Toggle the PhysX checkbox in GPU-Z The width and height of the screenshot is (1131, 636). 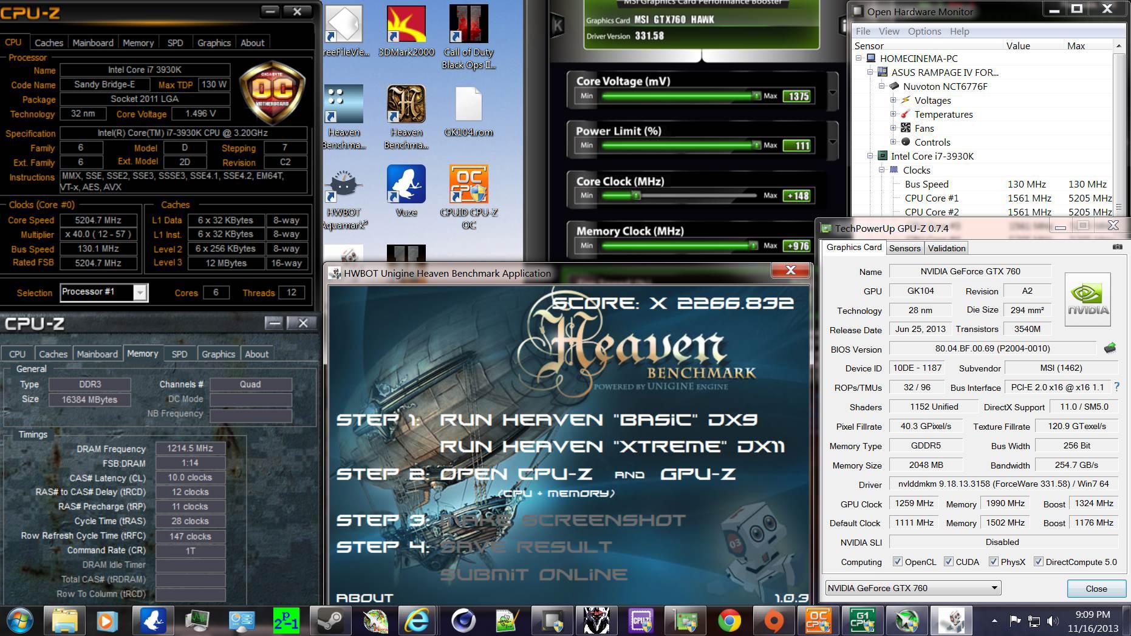coord(993,561)
